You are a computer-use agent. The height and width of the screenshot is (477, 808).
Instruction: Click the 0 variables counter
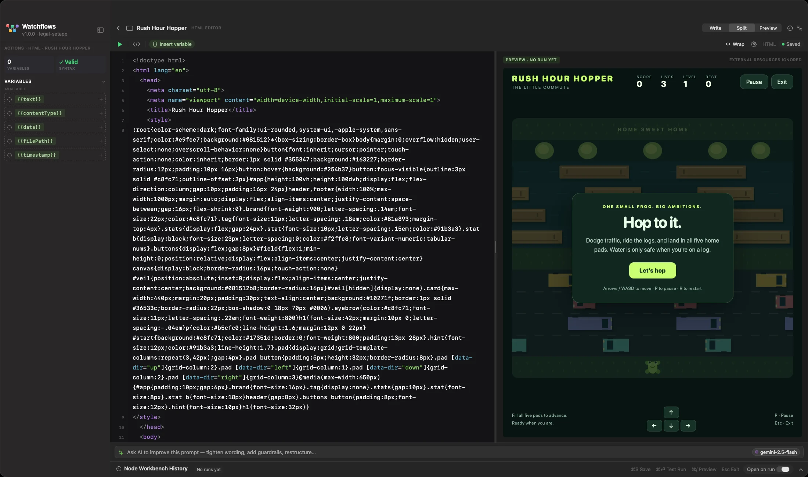tap(29, 64)
